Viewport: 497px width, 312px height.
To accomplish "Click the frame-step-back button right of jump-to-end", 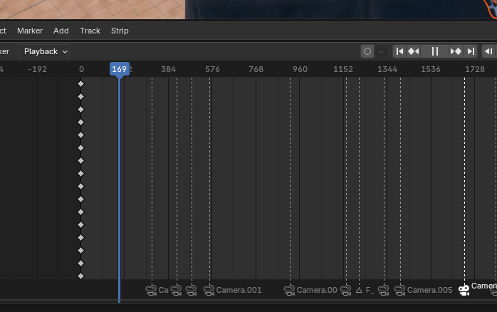I will 488,51.
